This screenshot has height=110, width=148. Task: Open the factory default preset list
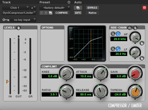click(55, 8)
